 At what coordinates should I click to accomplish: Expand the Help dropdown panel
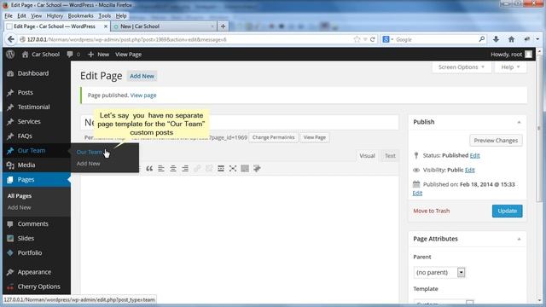click(510, 67)
